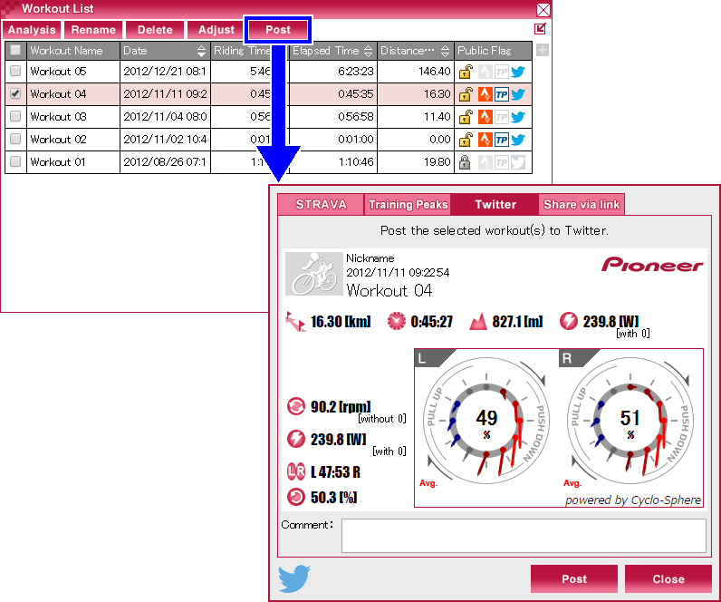Click the Twitter icon for Workout 04
Image resolution: width=721 pixels, height=602 pixels.
[x=518, y=94]
